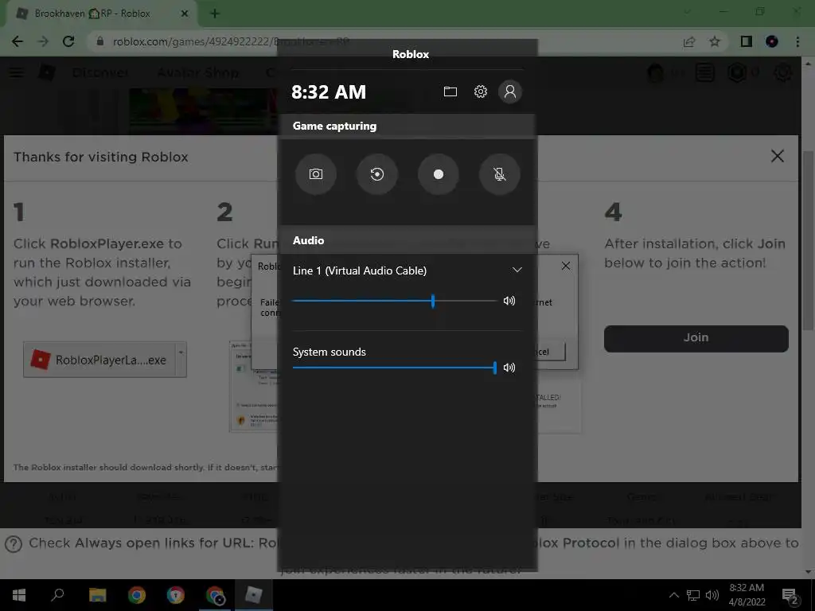Open Discover in Roblox navigation
This screenshot has width=815, height=611.
[x=99, y=72]
